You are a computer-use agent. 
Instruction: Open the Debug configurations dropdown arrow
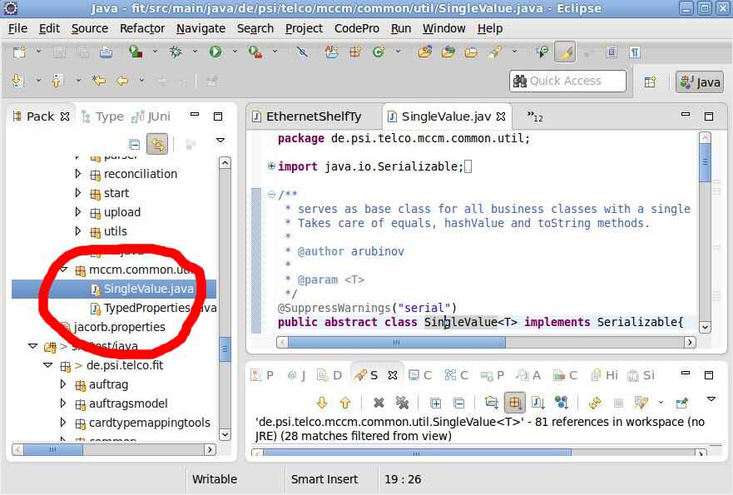[x=195, y=52]
